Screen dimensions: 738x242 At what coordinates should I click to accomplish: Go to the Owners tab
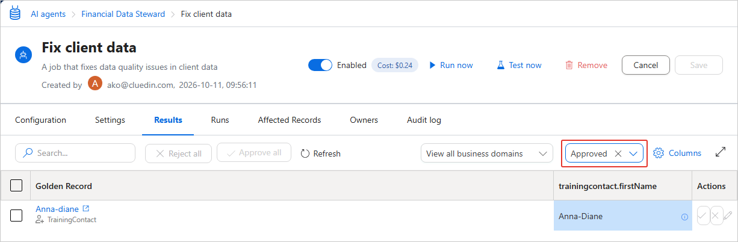point(364,120)
